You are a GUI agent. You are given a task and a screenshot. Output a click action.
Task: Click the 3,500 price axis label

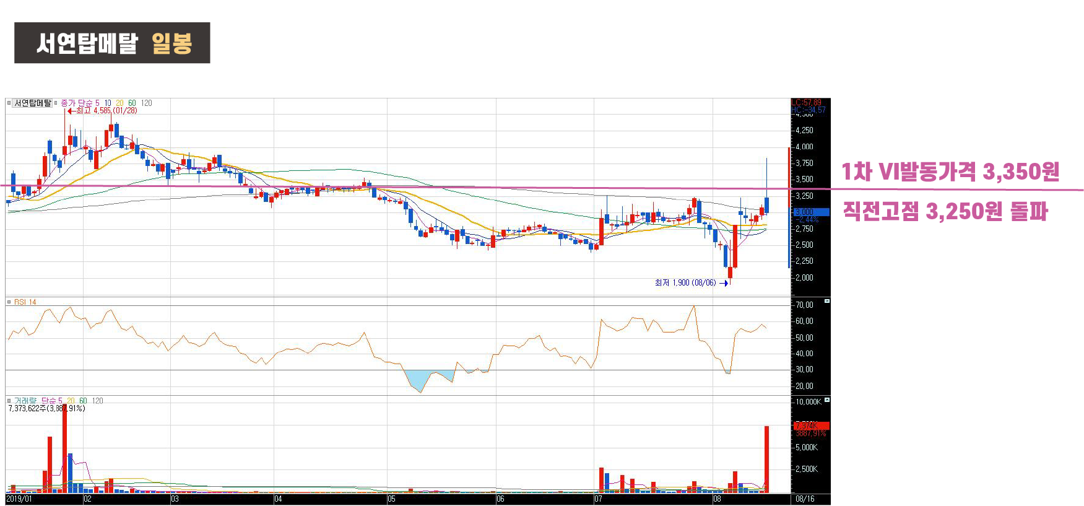804,180
